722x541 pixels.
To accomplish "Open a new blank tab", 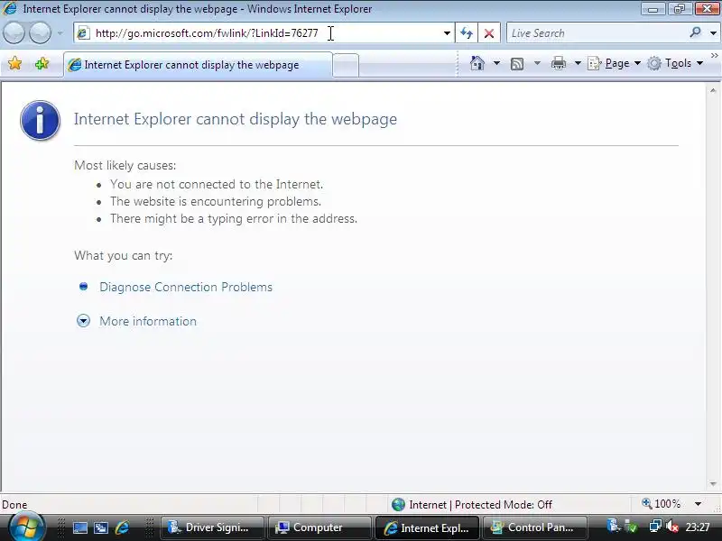I will point(346,65).
